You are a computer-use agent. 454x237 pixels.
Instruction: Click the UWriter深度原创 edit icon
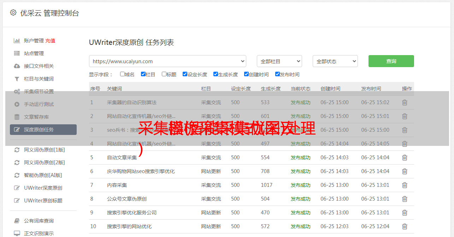click(x=17, y=188)
